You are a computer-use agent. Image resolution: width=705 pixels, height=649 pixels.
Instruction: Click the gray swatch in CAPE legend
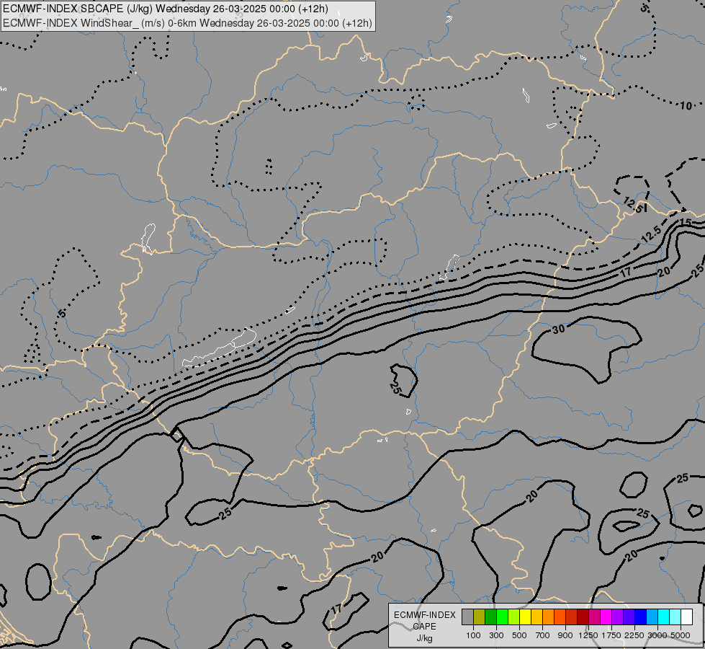point(467,617)
